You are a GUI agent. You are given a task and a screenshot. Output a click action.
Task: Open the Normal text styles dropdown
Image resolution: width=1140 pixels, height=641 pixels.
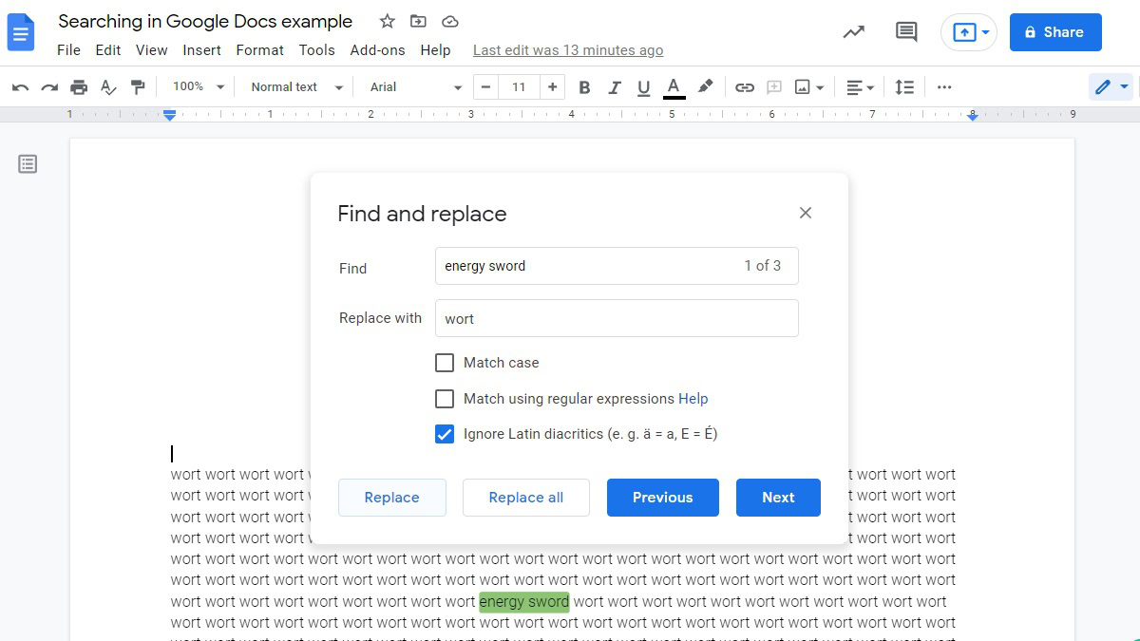(x=295, y=87)
